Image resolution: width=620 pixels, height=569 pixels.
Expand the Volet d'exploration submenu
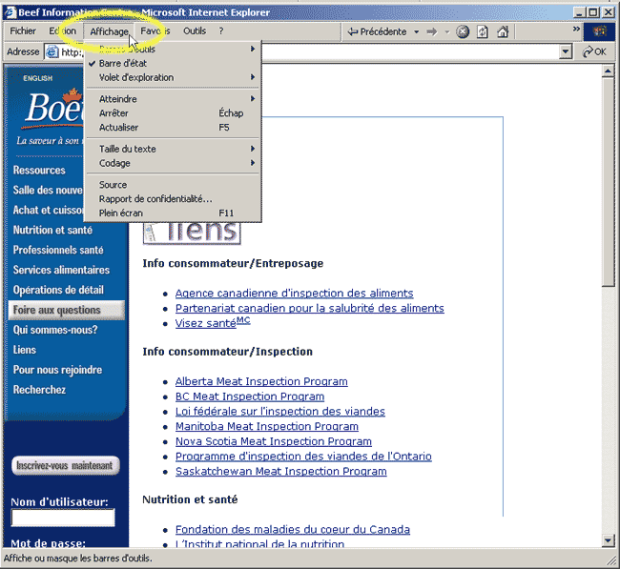pos(173,77)
